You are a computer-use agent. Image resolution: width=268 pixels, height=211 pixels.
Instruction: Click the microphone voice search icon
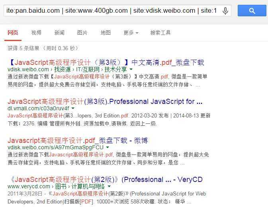tap(225, 11)
